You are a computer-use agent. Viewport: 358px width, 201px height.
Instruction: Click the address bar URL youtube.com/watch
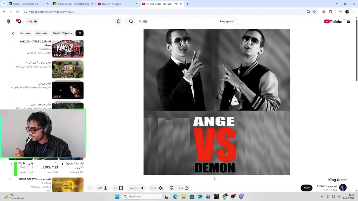pos(52,12)
